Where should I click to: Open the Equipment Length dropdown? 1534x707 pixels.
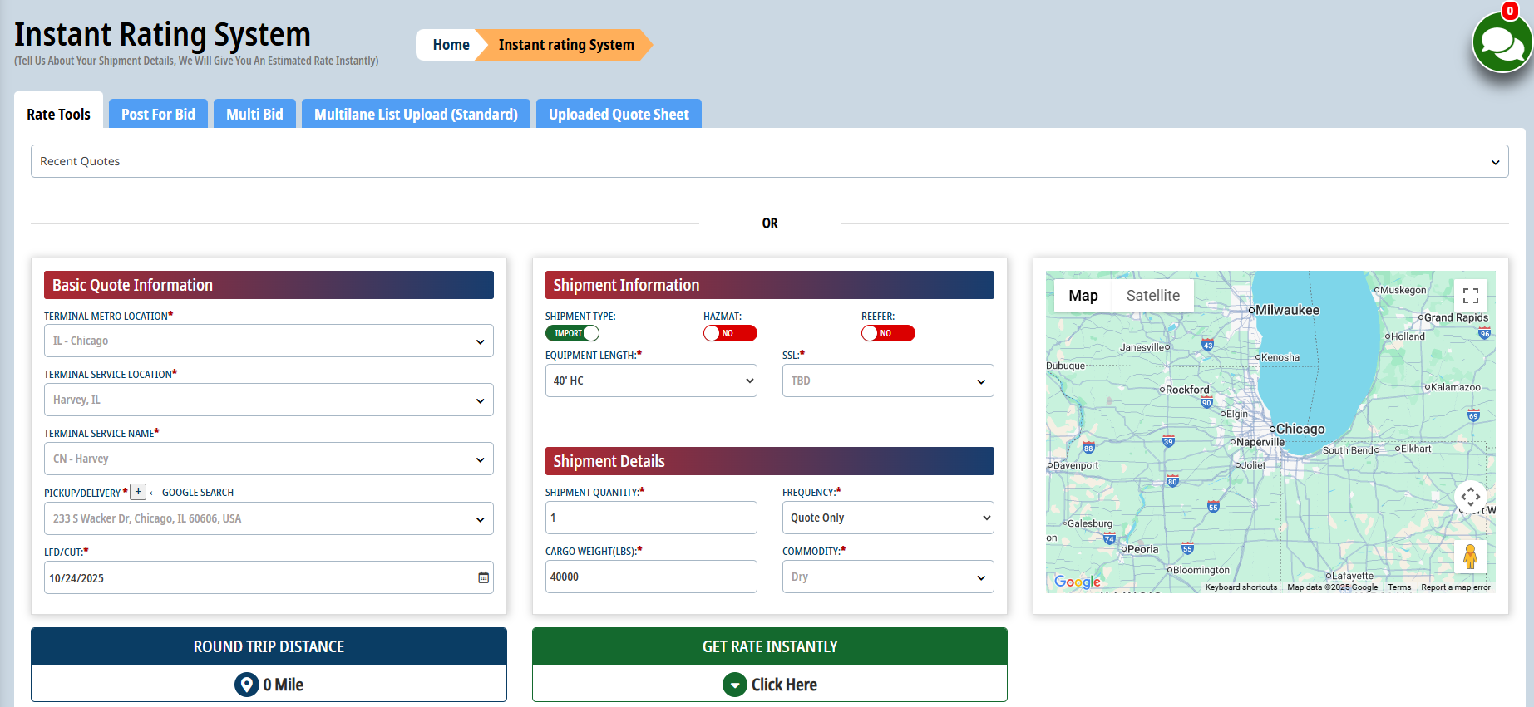tap(651, 381)
